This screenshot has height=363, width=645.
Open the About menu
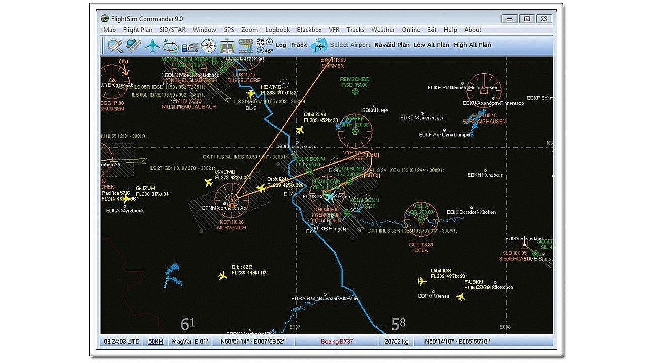click(473, 30)
